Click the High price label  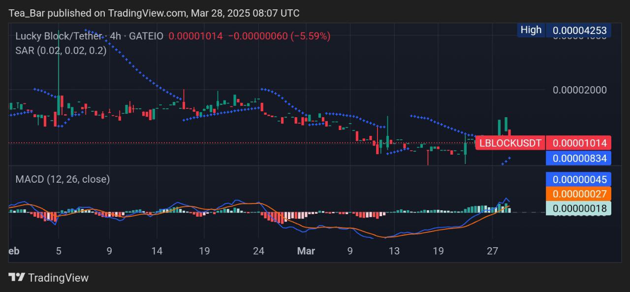(x=531, y=30)
